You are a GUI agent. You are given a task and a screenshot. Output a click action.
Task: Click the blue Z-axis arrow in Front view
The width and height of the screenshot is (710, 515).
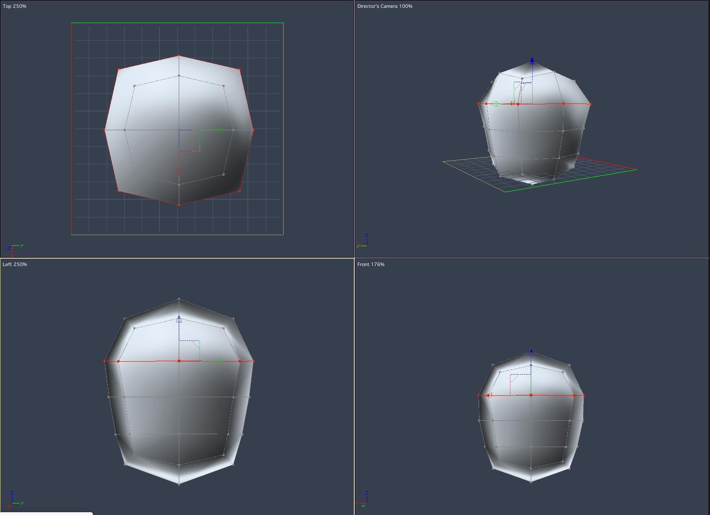(x=531, y=352)
